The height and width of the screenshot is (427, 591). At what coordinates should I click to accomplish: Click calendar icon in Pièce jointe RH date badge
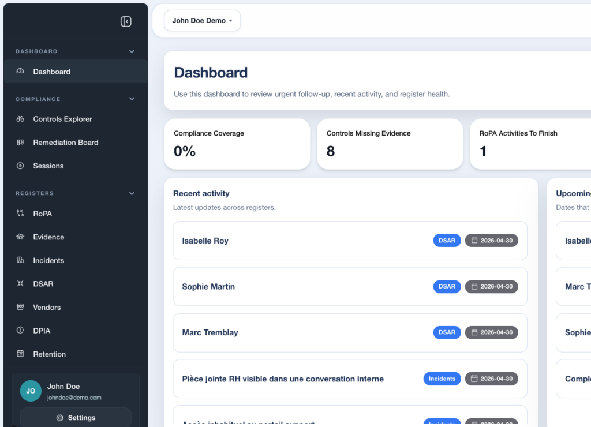click(x=474, y=379)
